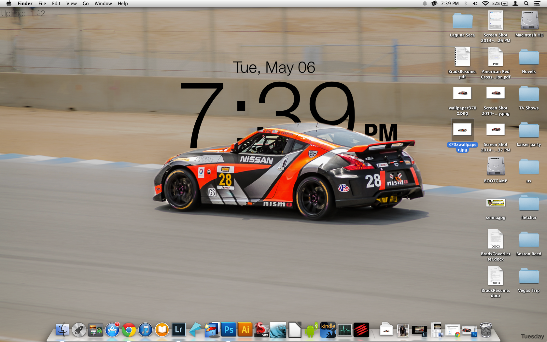Open Mission Control in the dock
The height and width of the screenshot is (342, 547).
point(95,330)
